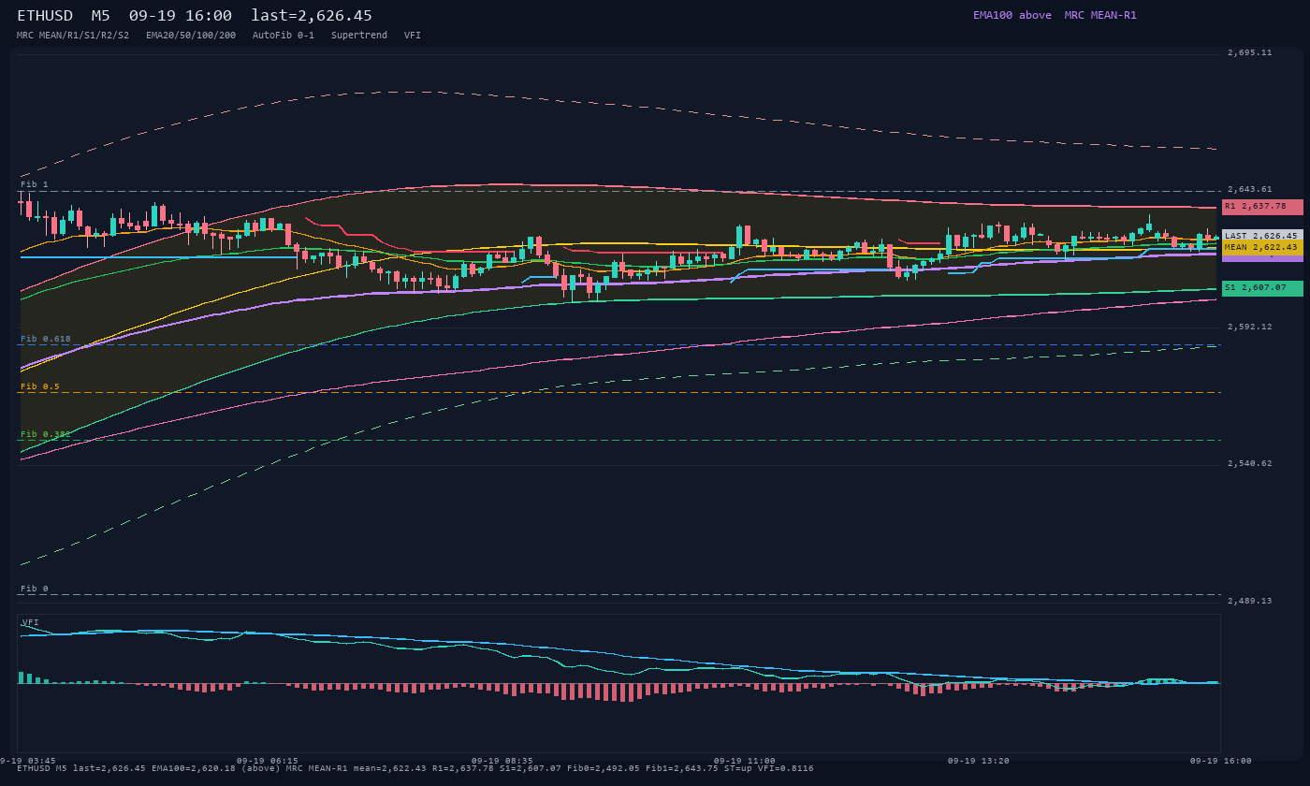Select the "Fib 1" level label

coord(35,184)
